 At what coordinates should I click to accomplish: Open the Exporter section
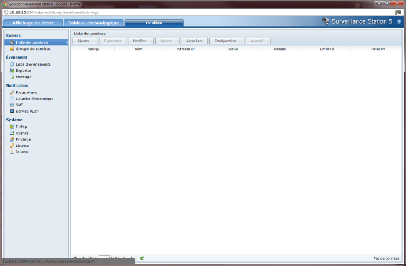tap(24, 70)
